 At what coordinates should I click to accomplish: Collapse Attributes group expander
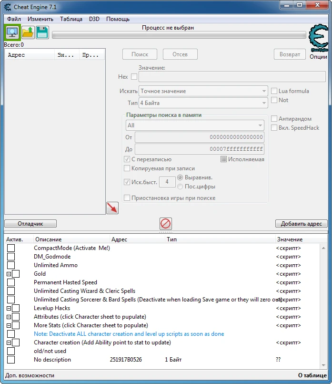click(x=9, y=317)
